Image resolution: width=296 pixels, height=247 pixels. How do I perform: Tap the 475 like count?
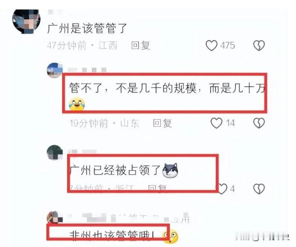(228, 46)
